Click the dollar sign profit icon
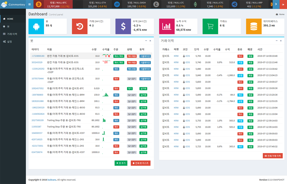This screenshot has height=184, width=287. pyautogui.click(x=123, y=26)
